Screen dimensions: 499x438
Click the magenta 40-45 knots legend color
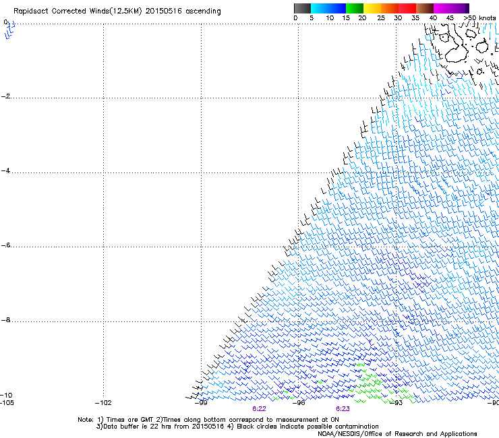[442, 8]
